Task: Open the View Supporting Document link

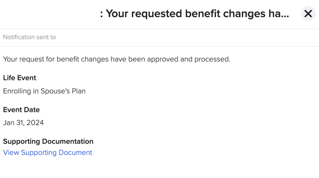Action: point(48,153)
